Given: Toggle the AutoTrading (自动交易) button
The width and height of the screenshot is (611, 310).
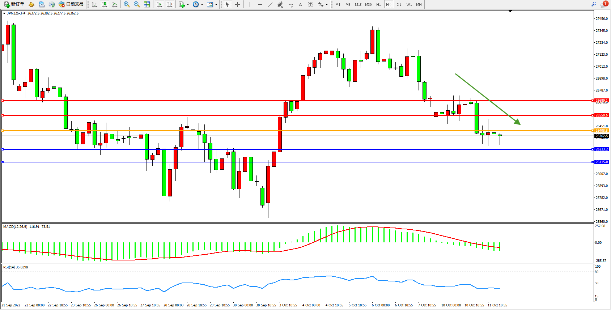Looking at the screenshot, I should [71, 4].
